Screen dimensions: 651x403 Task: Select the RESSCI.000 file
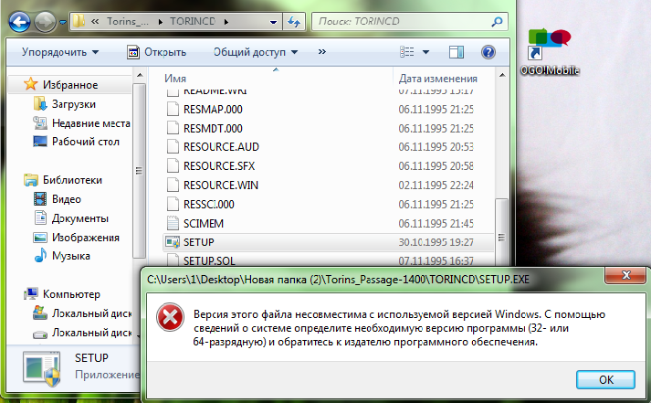209,204
